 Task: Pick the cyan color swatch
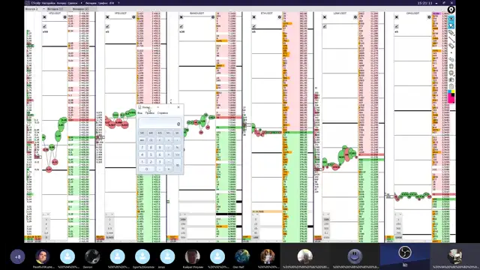(449, 91)
